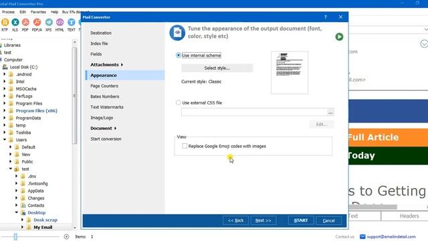This screenshot has width=428, height=241.
Task: Collapse the Desktop folder node
Action: click(x=16, y=212)
